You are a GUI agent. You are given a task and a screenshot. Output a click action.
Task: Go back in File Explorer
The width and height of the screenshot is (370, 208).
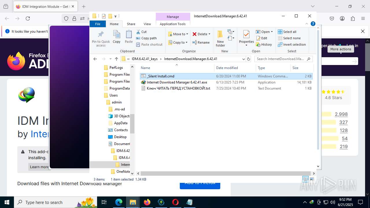coord(95,59)
